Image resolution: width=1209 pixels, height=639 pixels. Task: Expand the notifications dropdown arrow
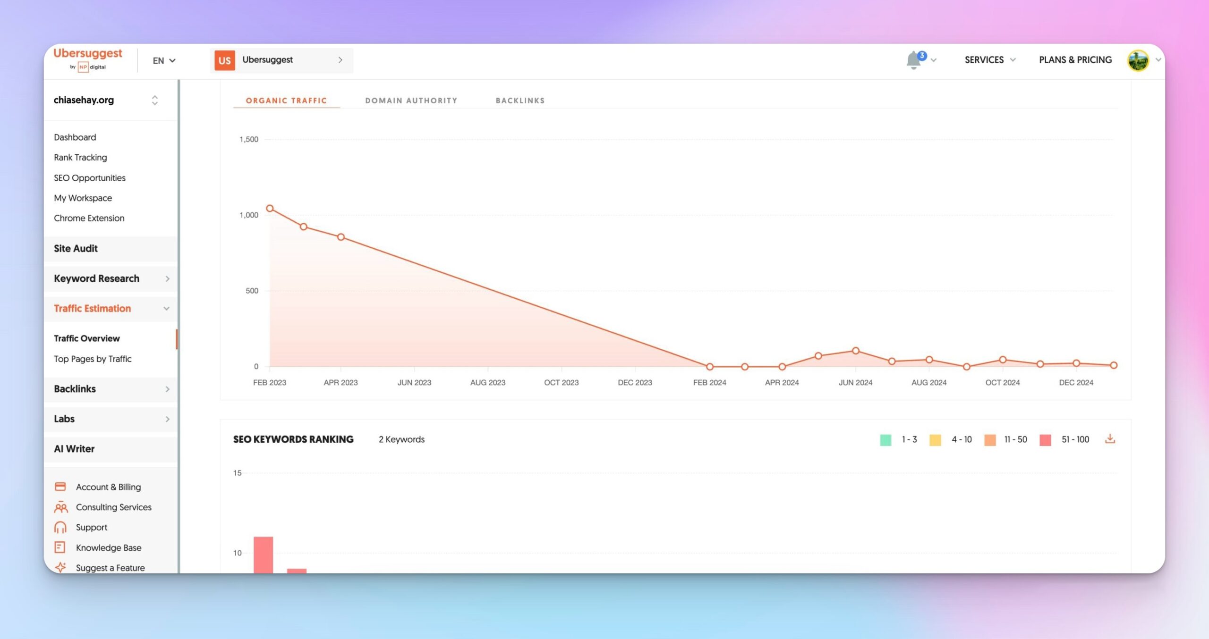(934, 60)
